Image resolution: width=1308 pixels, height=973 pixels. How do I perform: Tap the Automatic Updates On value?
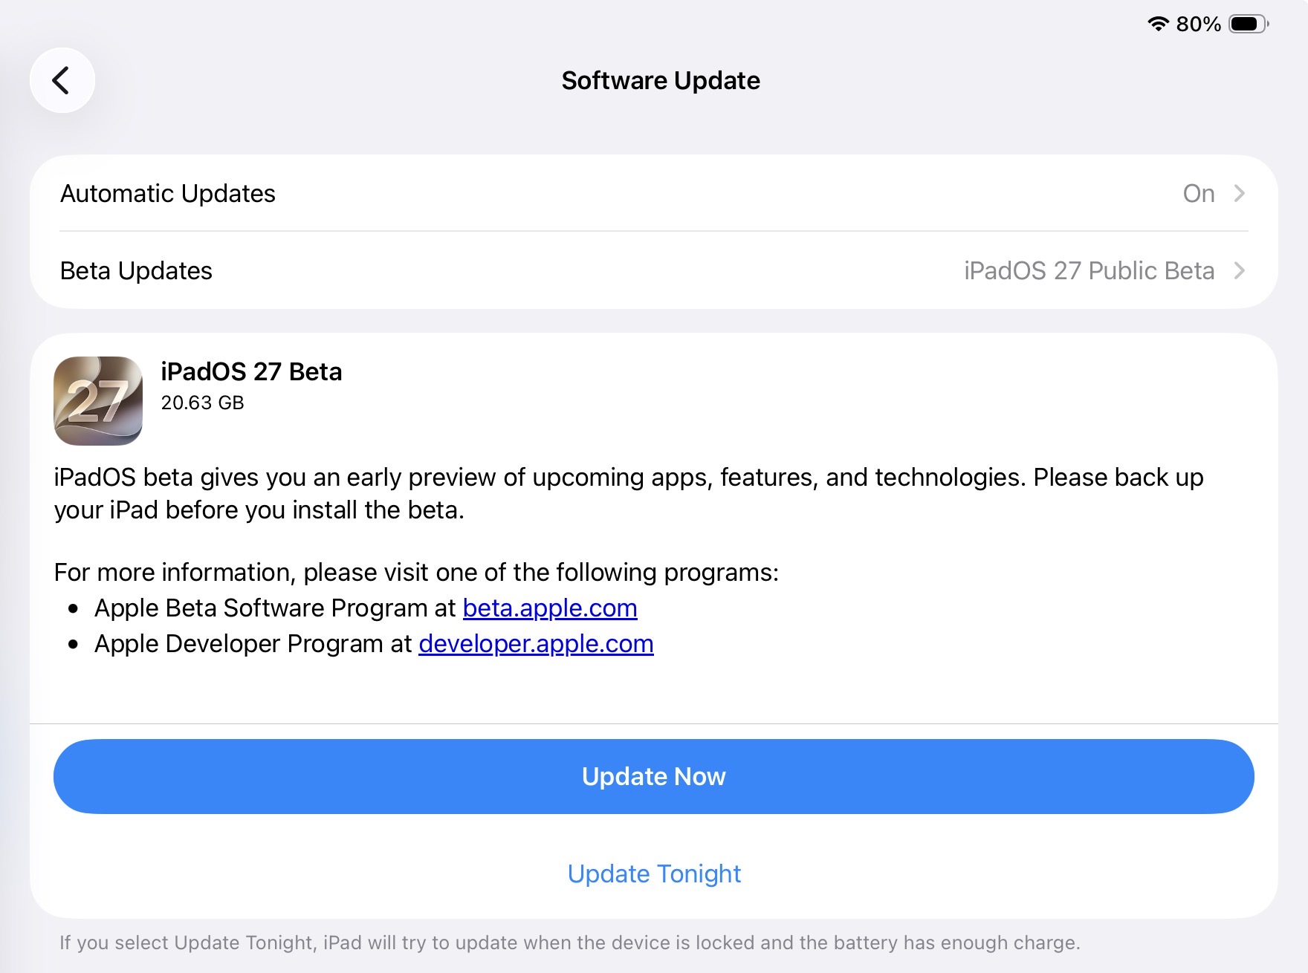1198,193
